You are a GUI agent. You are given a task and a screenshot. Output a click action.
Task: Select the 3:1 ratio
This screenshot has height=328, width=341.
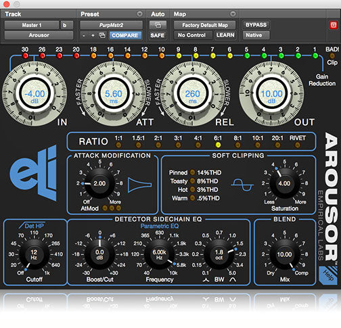coord(178,145)
